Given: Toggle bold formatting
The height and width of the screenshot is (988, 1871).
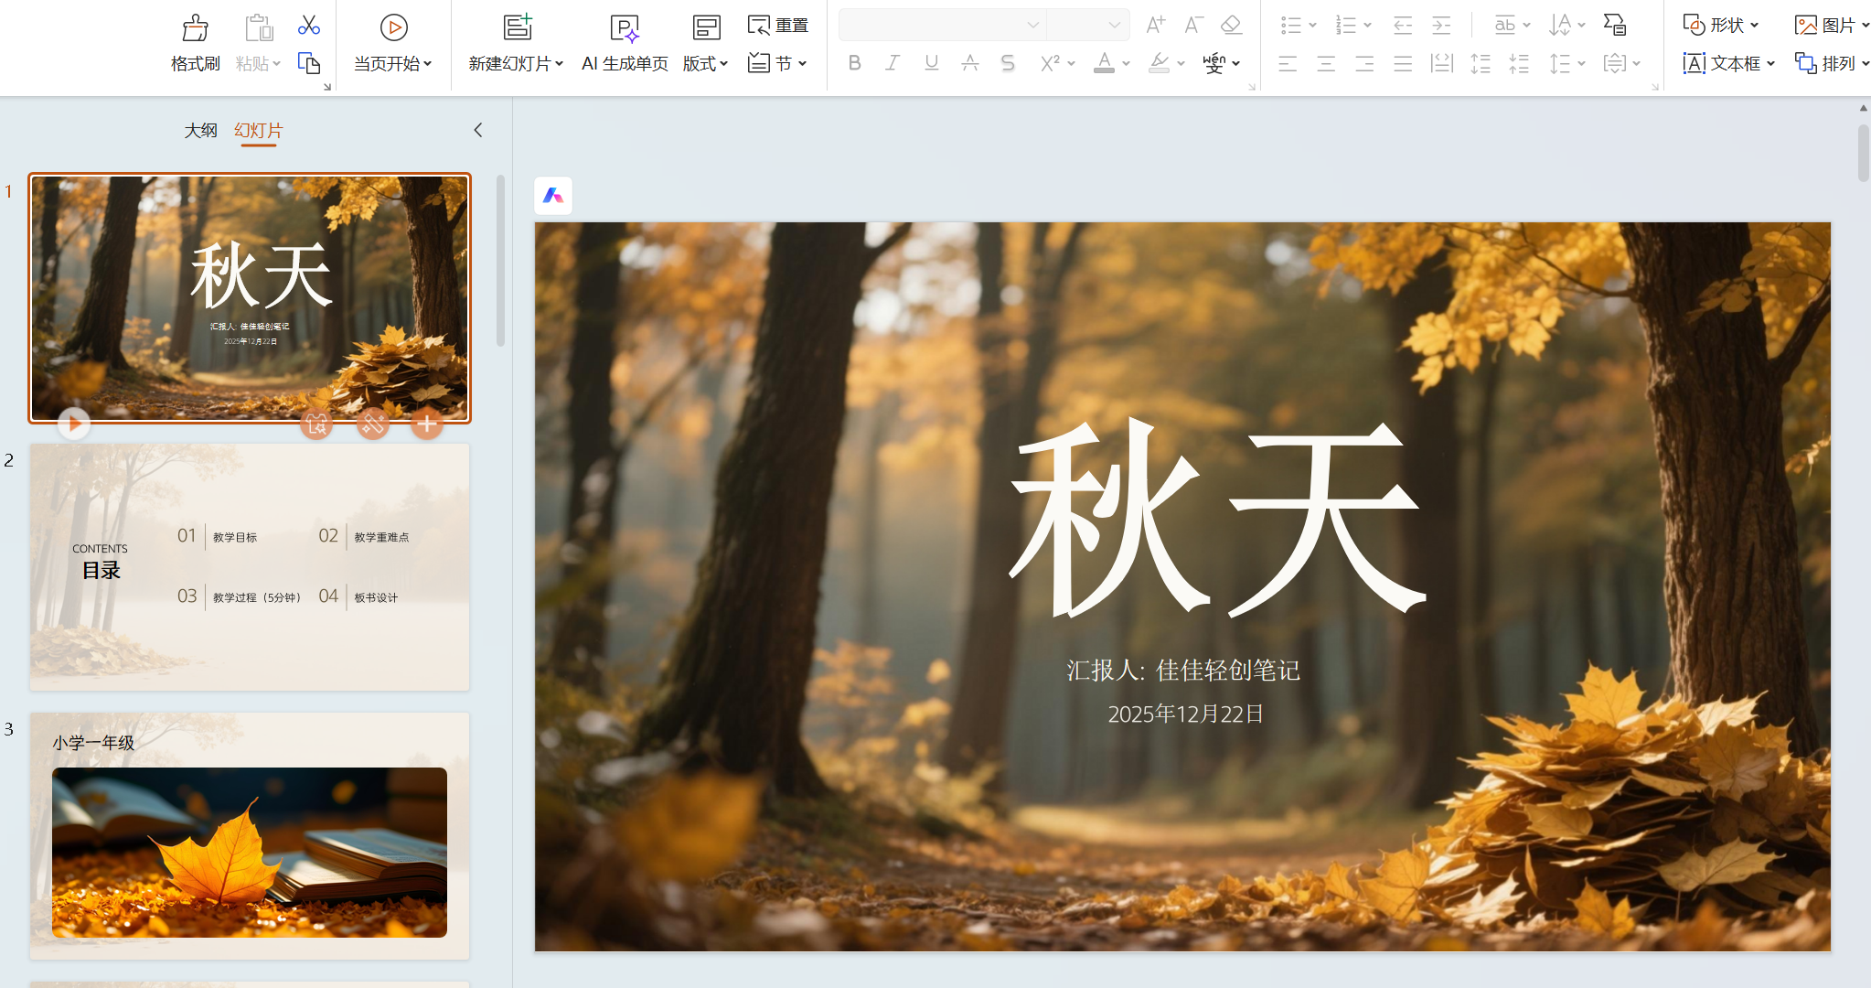Looking at the screenshot, I should tap(854, 63).
